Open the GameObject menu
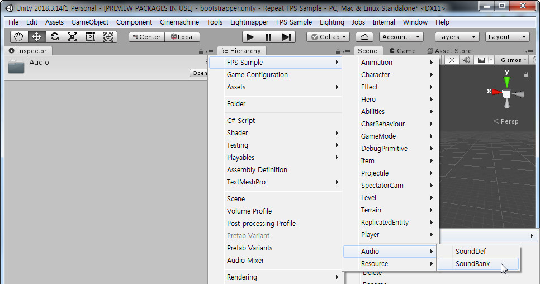This screenshot has width=540, height=284. 90,22
